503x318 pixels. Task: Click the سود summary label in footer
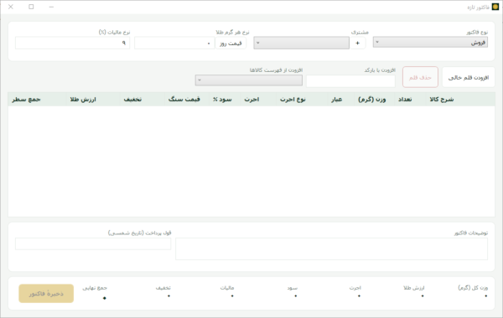coord(293,288)
